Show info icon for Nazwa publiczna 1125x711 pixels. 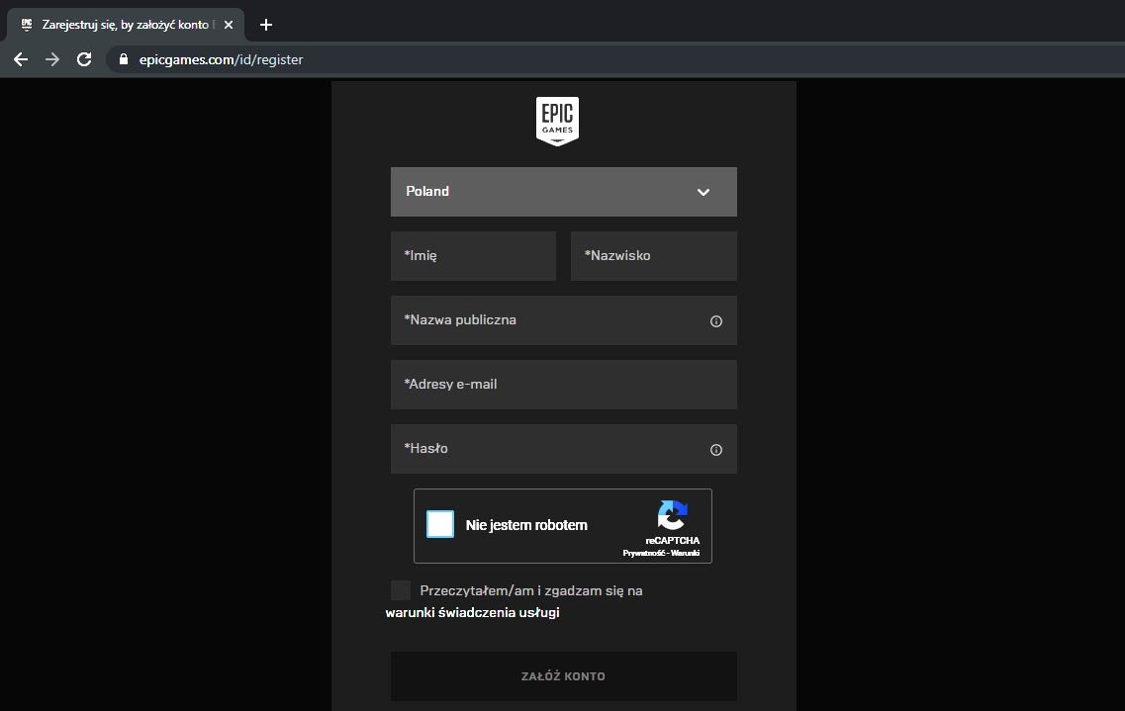[x=716, y=321]
